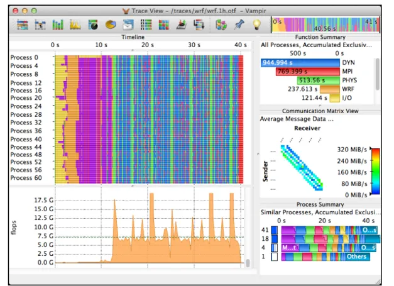The width and height of the screenshot is (394, 286).
Task: Open the Master Timeline chart icon
Action: coord(23,25)
